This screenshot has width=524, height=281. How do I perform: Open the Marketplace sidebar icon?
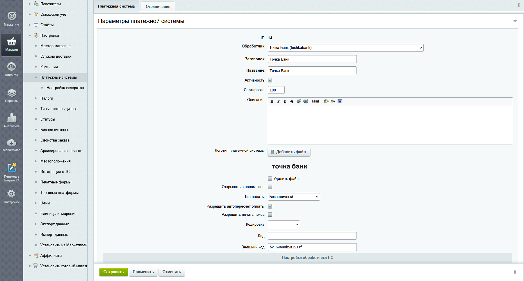(12, 145)
